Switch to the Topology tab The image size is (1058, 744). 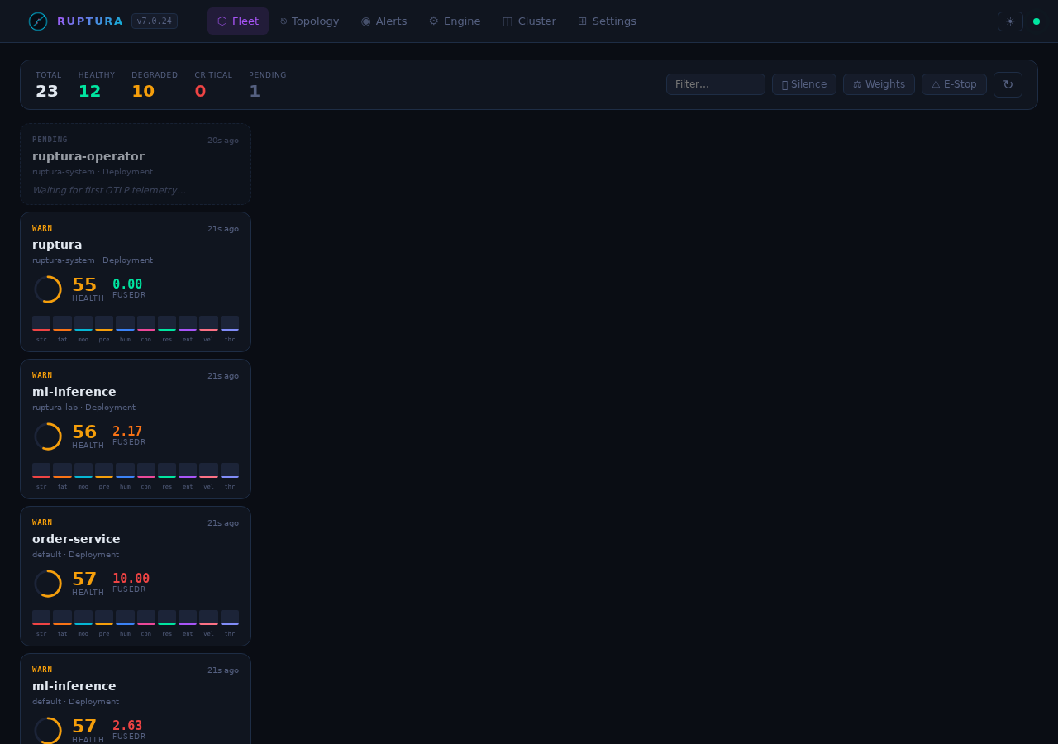[x=310, y=21]
